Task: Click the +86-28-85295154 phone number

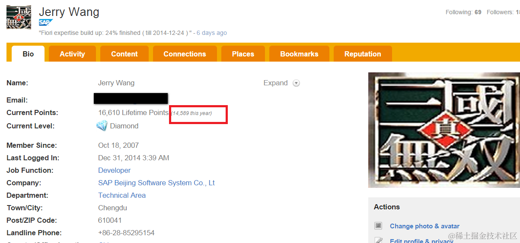Action: tap(126, 233)
